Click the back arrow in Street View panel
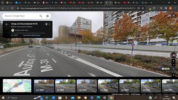Viewport: 178px width, 100px height. click(x=7, y=24)
